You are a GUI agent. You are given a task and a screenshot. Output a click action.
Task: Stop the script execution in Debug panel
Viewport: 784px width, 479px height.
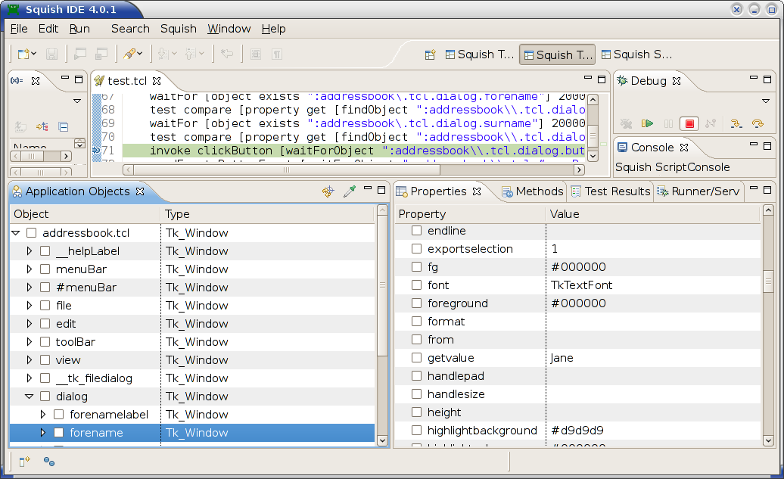[689, 123]
